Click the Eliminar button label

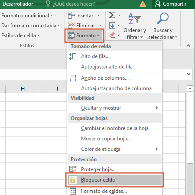[85, 26]
